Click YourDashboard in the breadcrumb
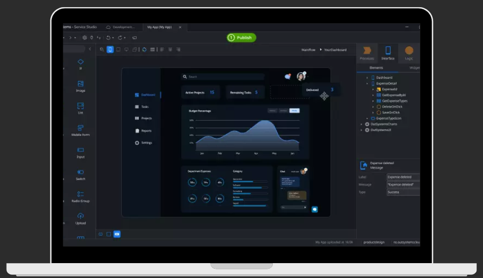 tap(335, 50)
